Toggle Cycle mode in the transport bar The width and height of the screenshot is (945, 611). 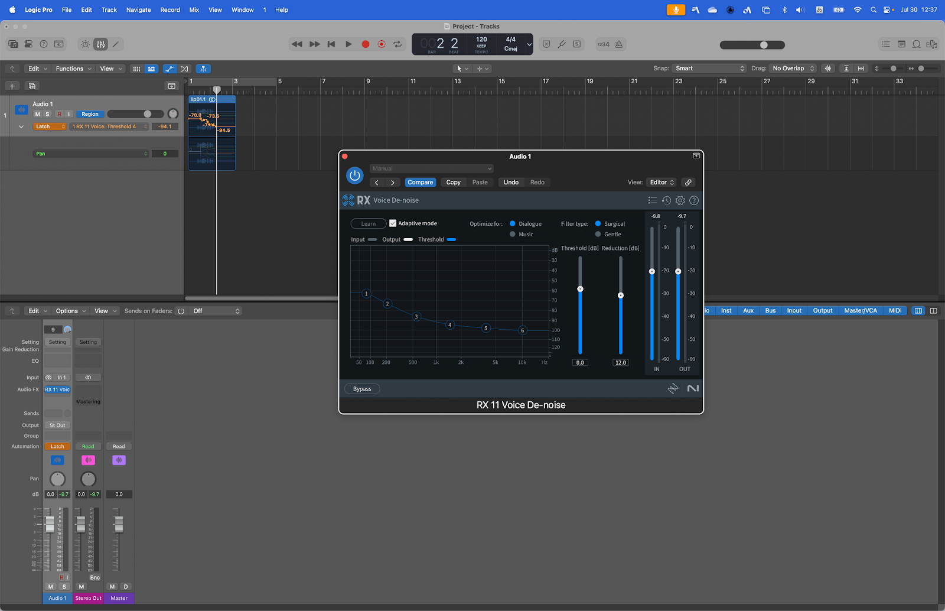click(397, 44)
